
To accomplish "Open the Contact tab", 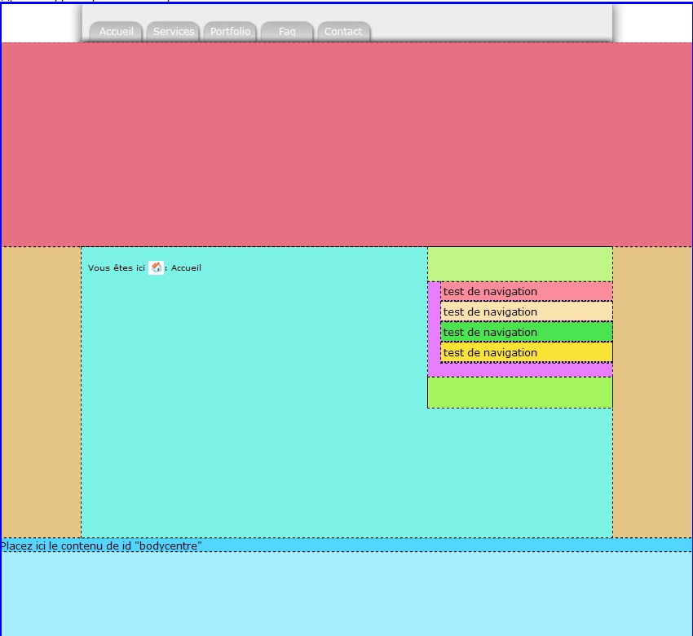I will point(343,32).
